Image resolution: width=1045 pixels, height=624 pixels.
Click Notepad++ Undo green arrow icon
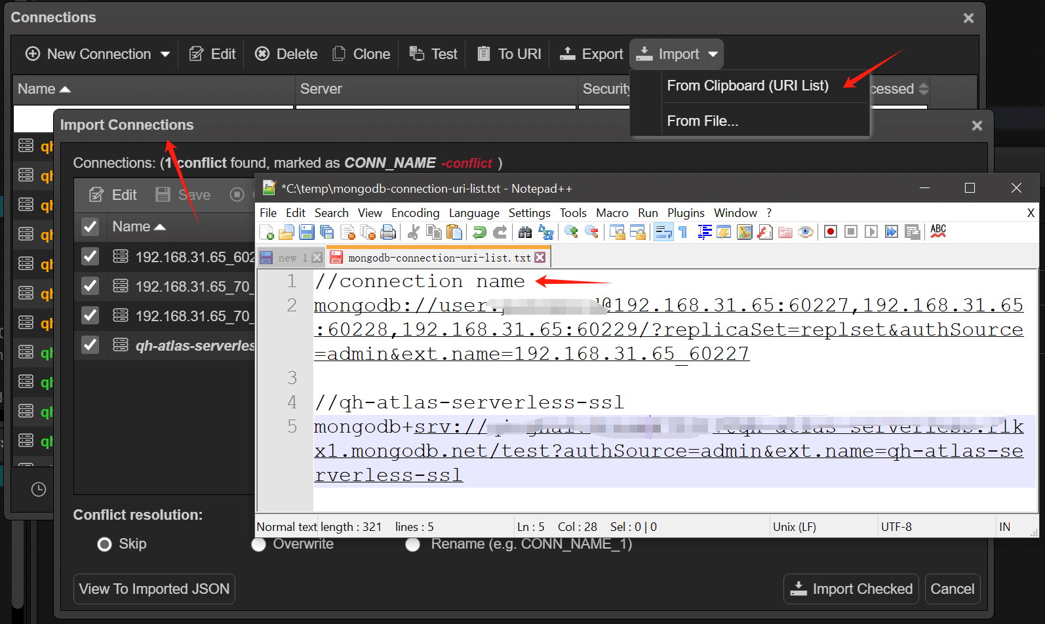pyautogui.click(x=479, y=232)
